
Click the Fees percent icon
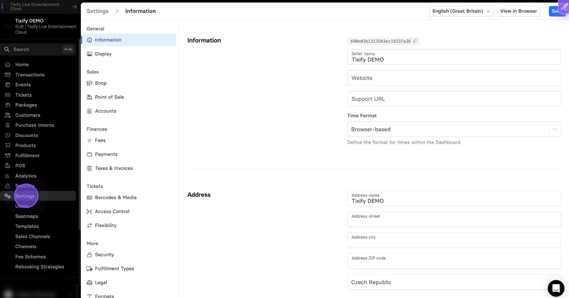click(89, 140)
